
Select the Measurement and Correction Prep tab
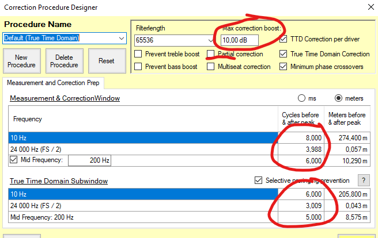(53, 83)
